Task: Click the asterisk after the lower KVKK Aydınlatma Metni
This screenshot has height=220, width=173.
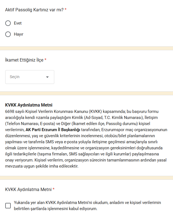Action: pyautogui.click(x=53, y=189)
